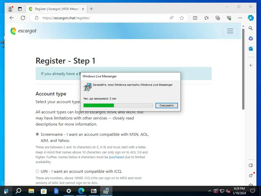Click the muted volume tray icon

click(x=228, y=191)
